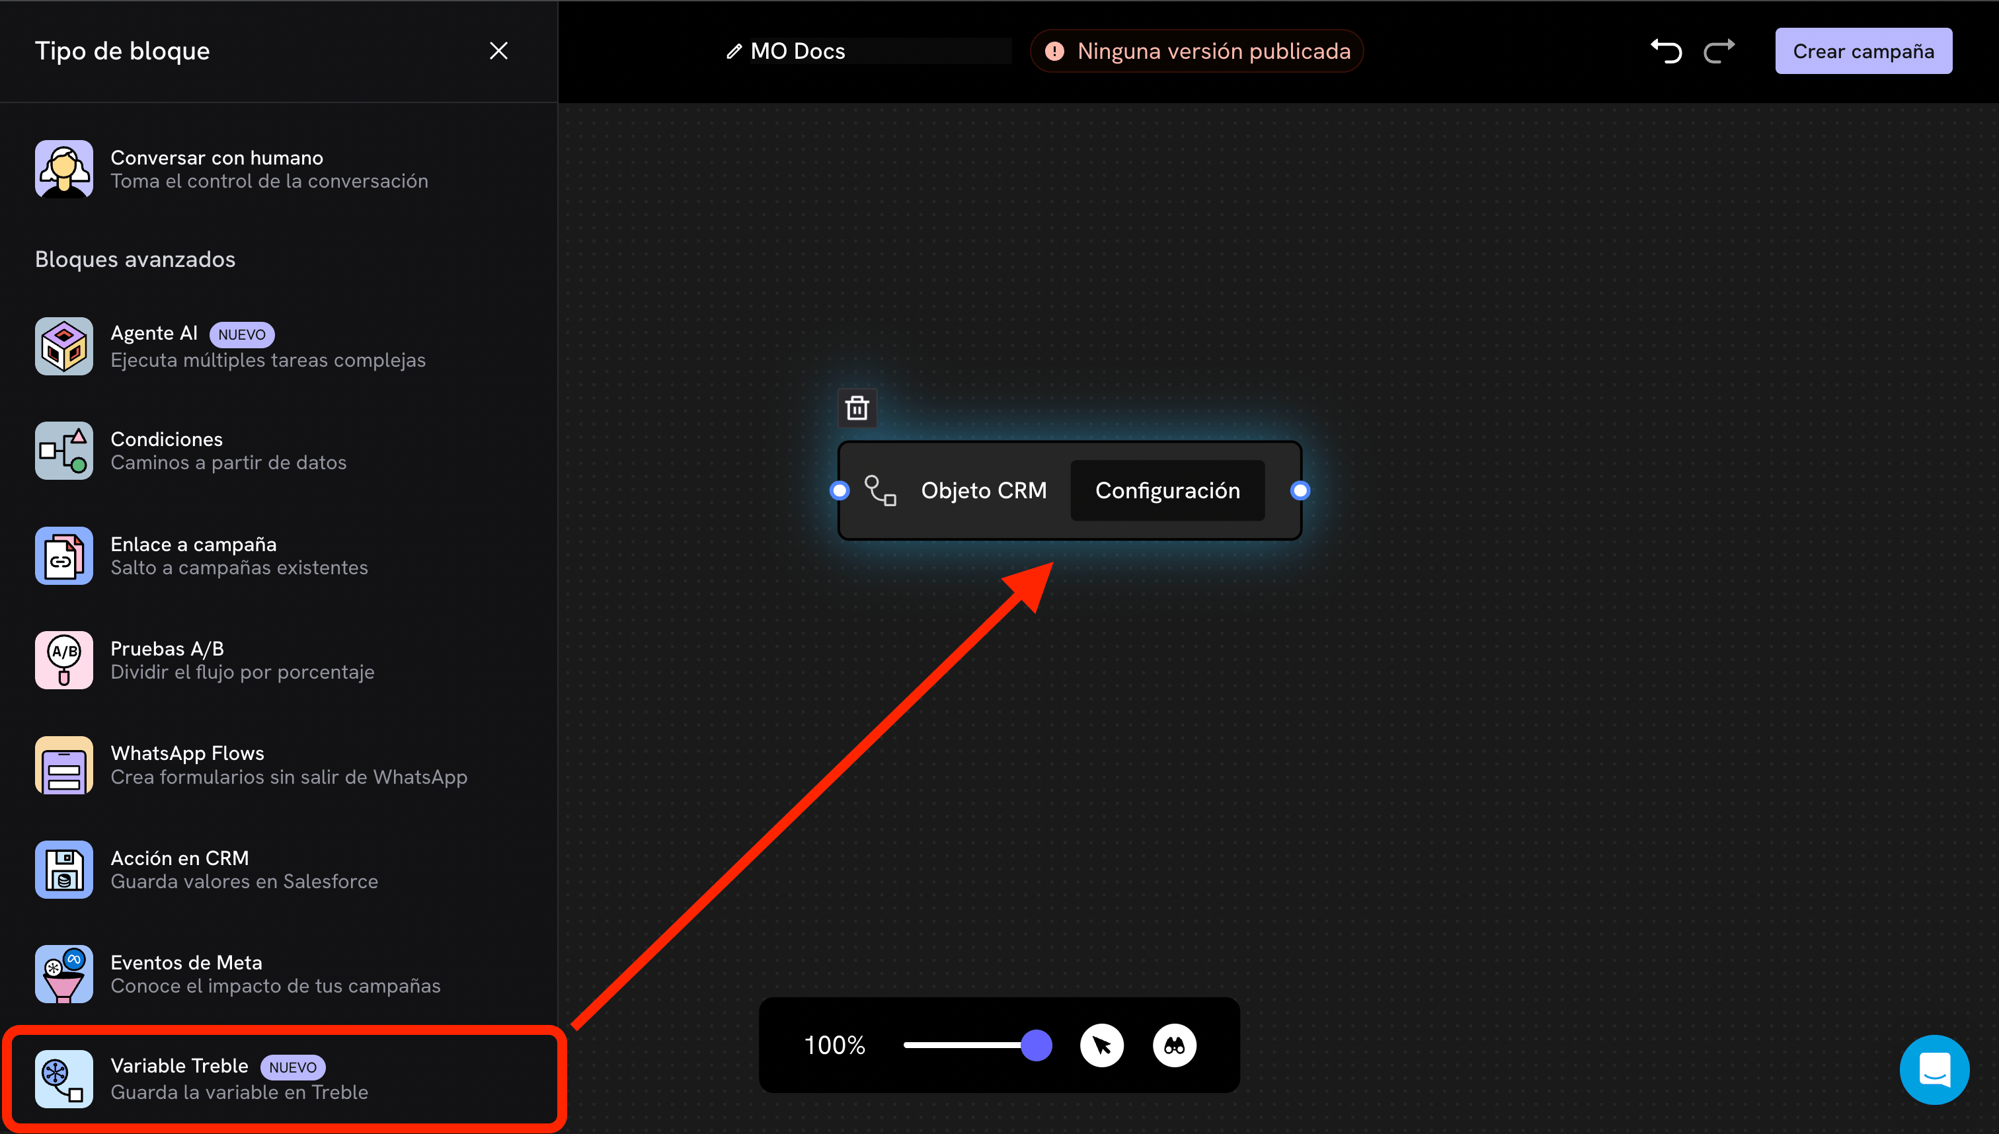Viewport: 1999px width, 1134px height.
Task: Click the Conversar con humano block icon
Action: [x=64, y=169]
